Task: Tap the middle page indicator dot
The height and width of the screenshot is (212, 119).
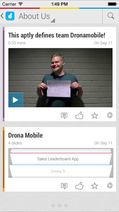Action: pyautogui.click(x=59, y=206)
